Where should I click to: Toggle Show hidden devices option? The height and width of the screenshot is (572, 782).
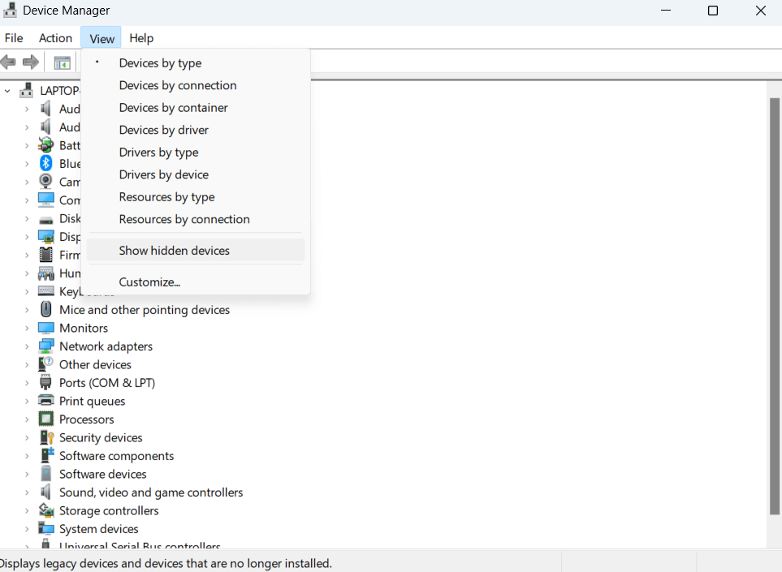(174, 251)
